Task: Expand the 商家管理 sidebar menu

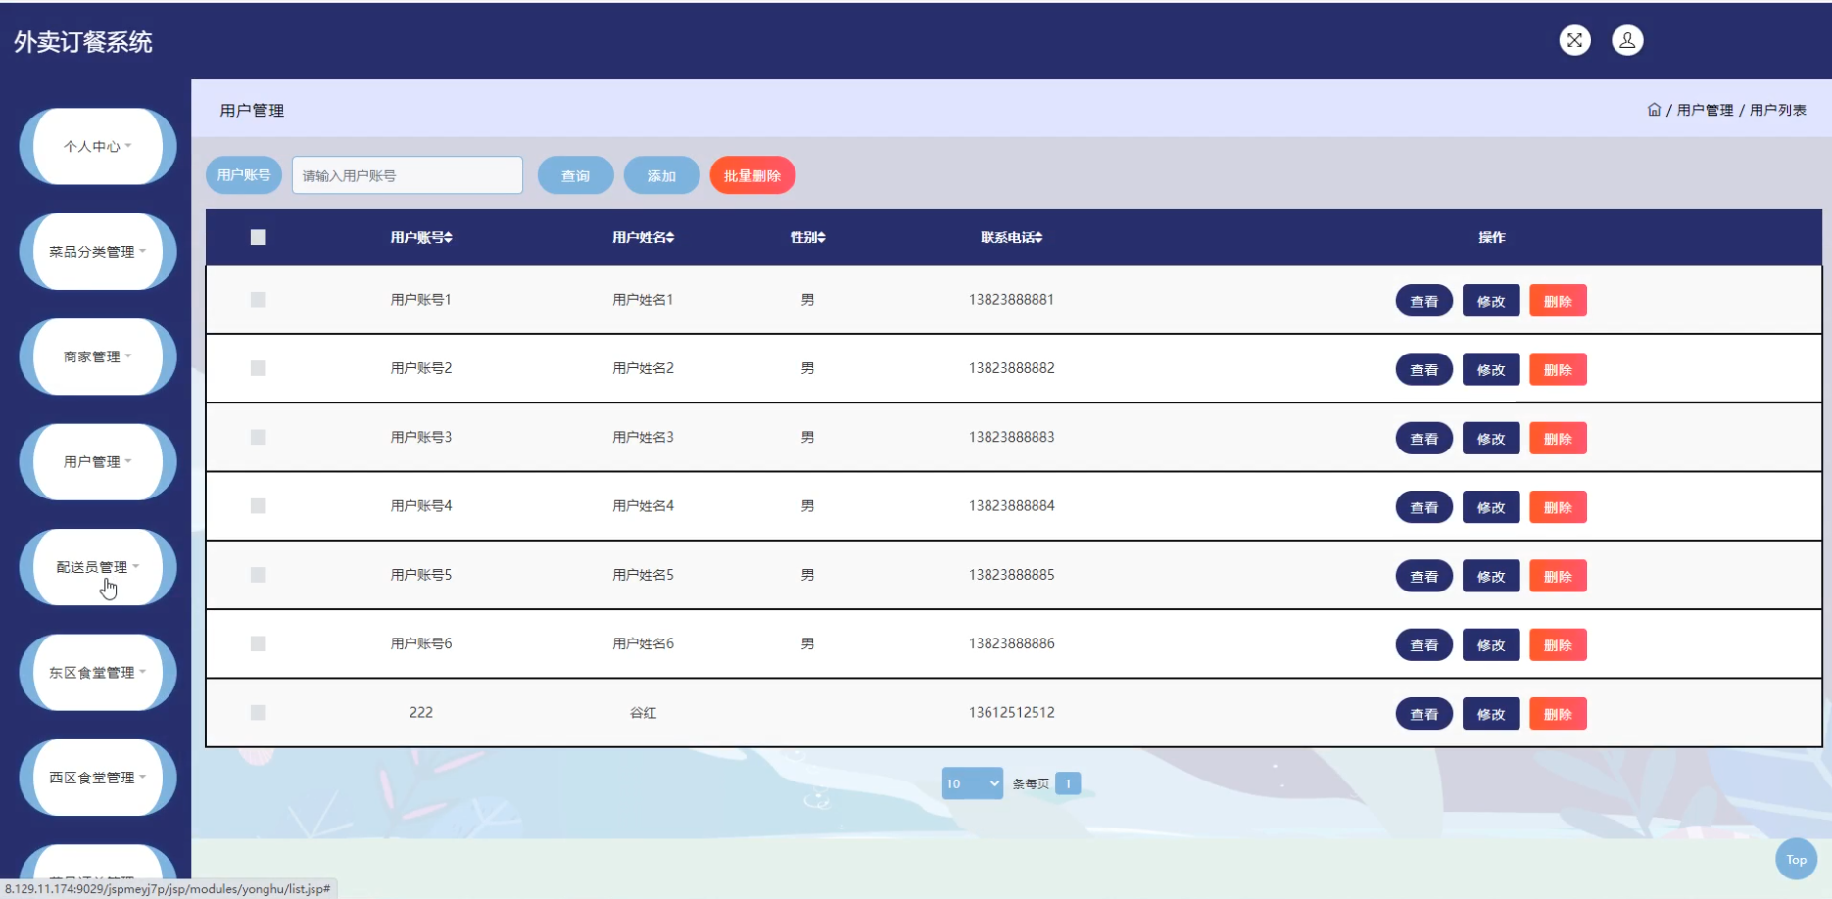Action: (x=98, y=356)
